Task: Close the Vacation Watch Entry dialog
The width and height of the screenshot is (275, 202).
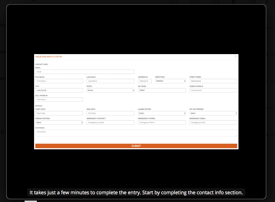Action: pyautogui.click(x=235, y=56)
